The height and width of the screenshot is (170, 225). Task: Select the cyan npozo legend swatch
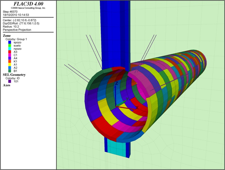[10, 48]
